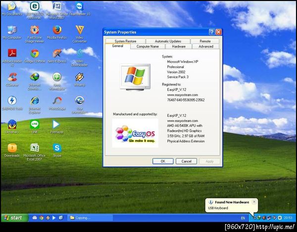
Task: Switch to the Hardware tab
Action: (179, 46)
